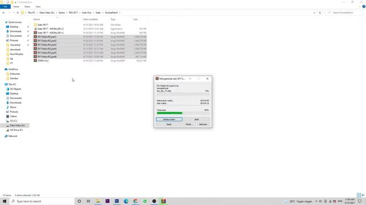Click the Bantuan help button
The image size is (366, 205).
203,124
